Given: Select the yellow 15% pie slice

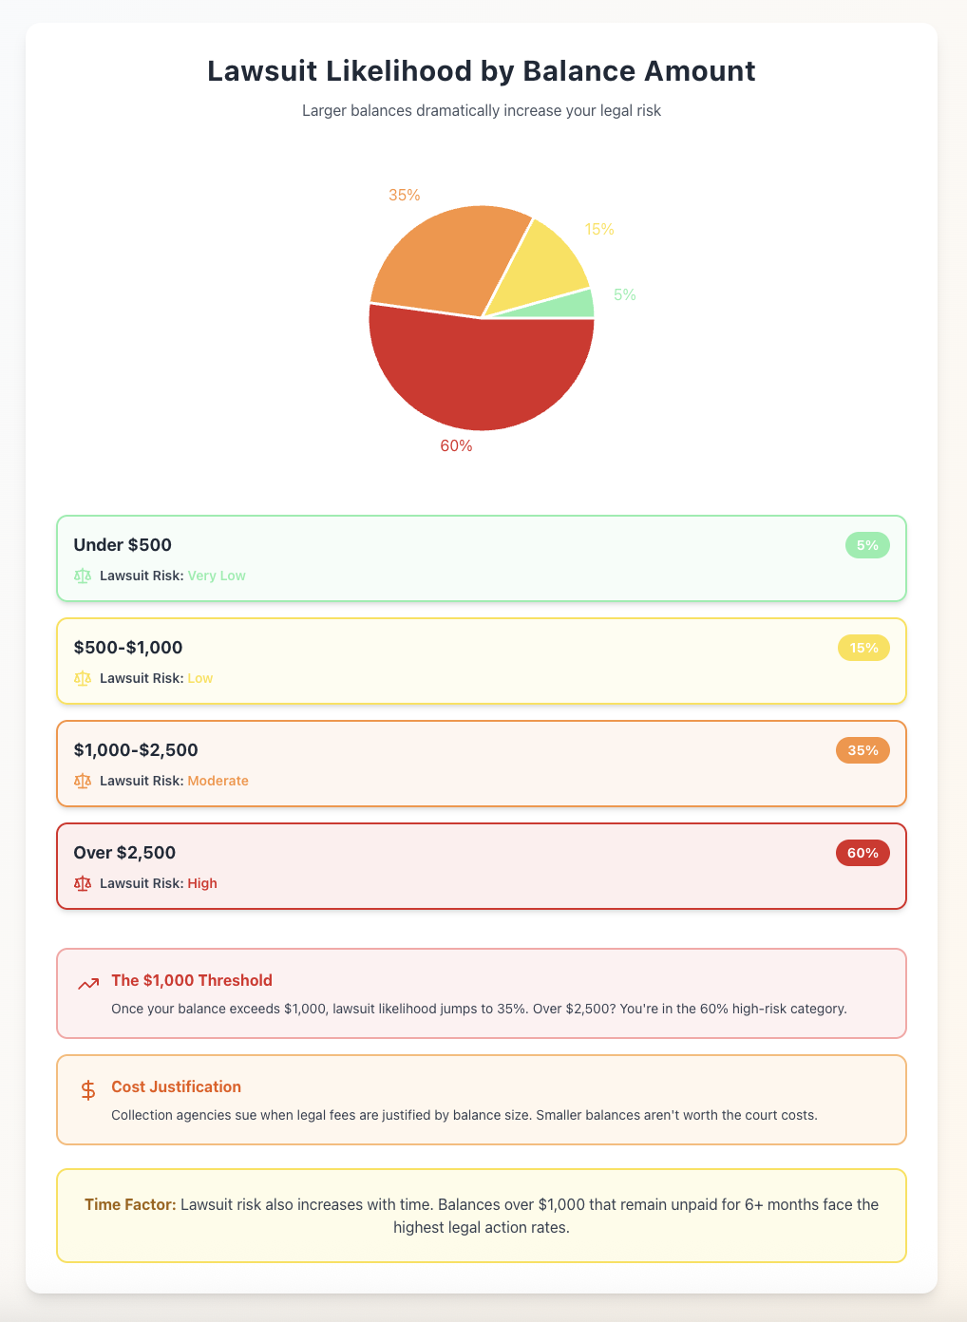Looking at the screenshot, I should tap(541, 269).
